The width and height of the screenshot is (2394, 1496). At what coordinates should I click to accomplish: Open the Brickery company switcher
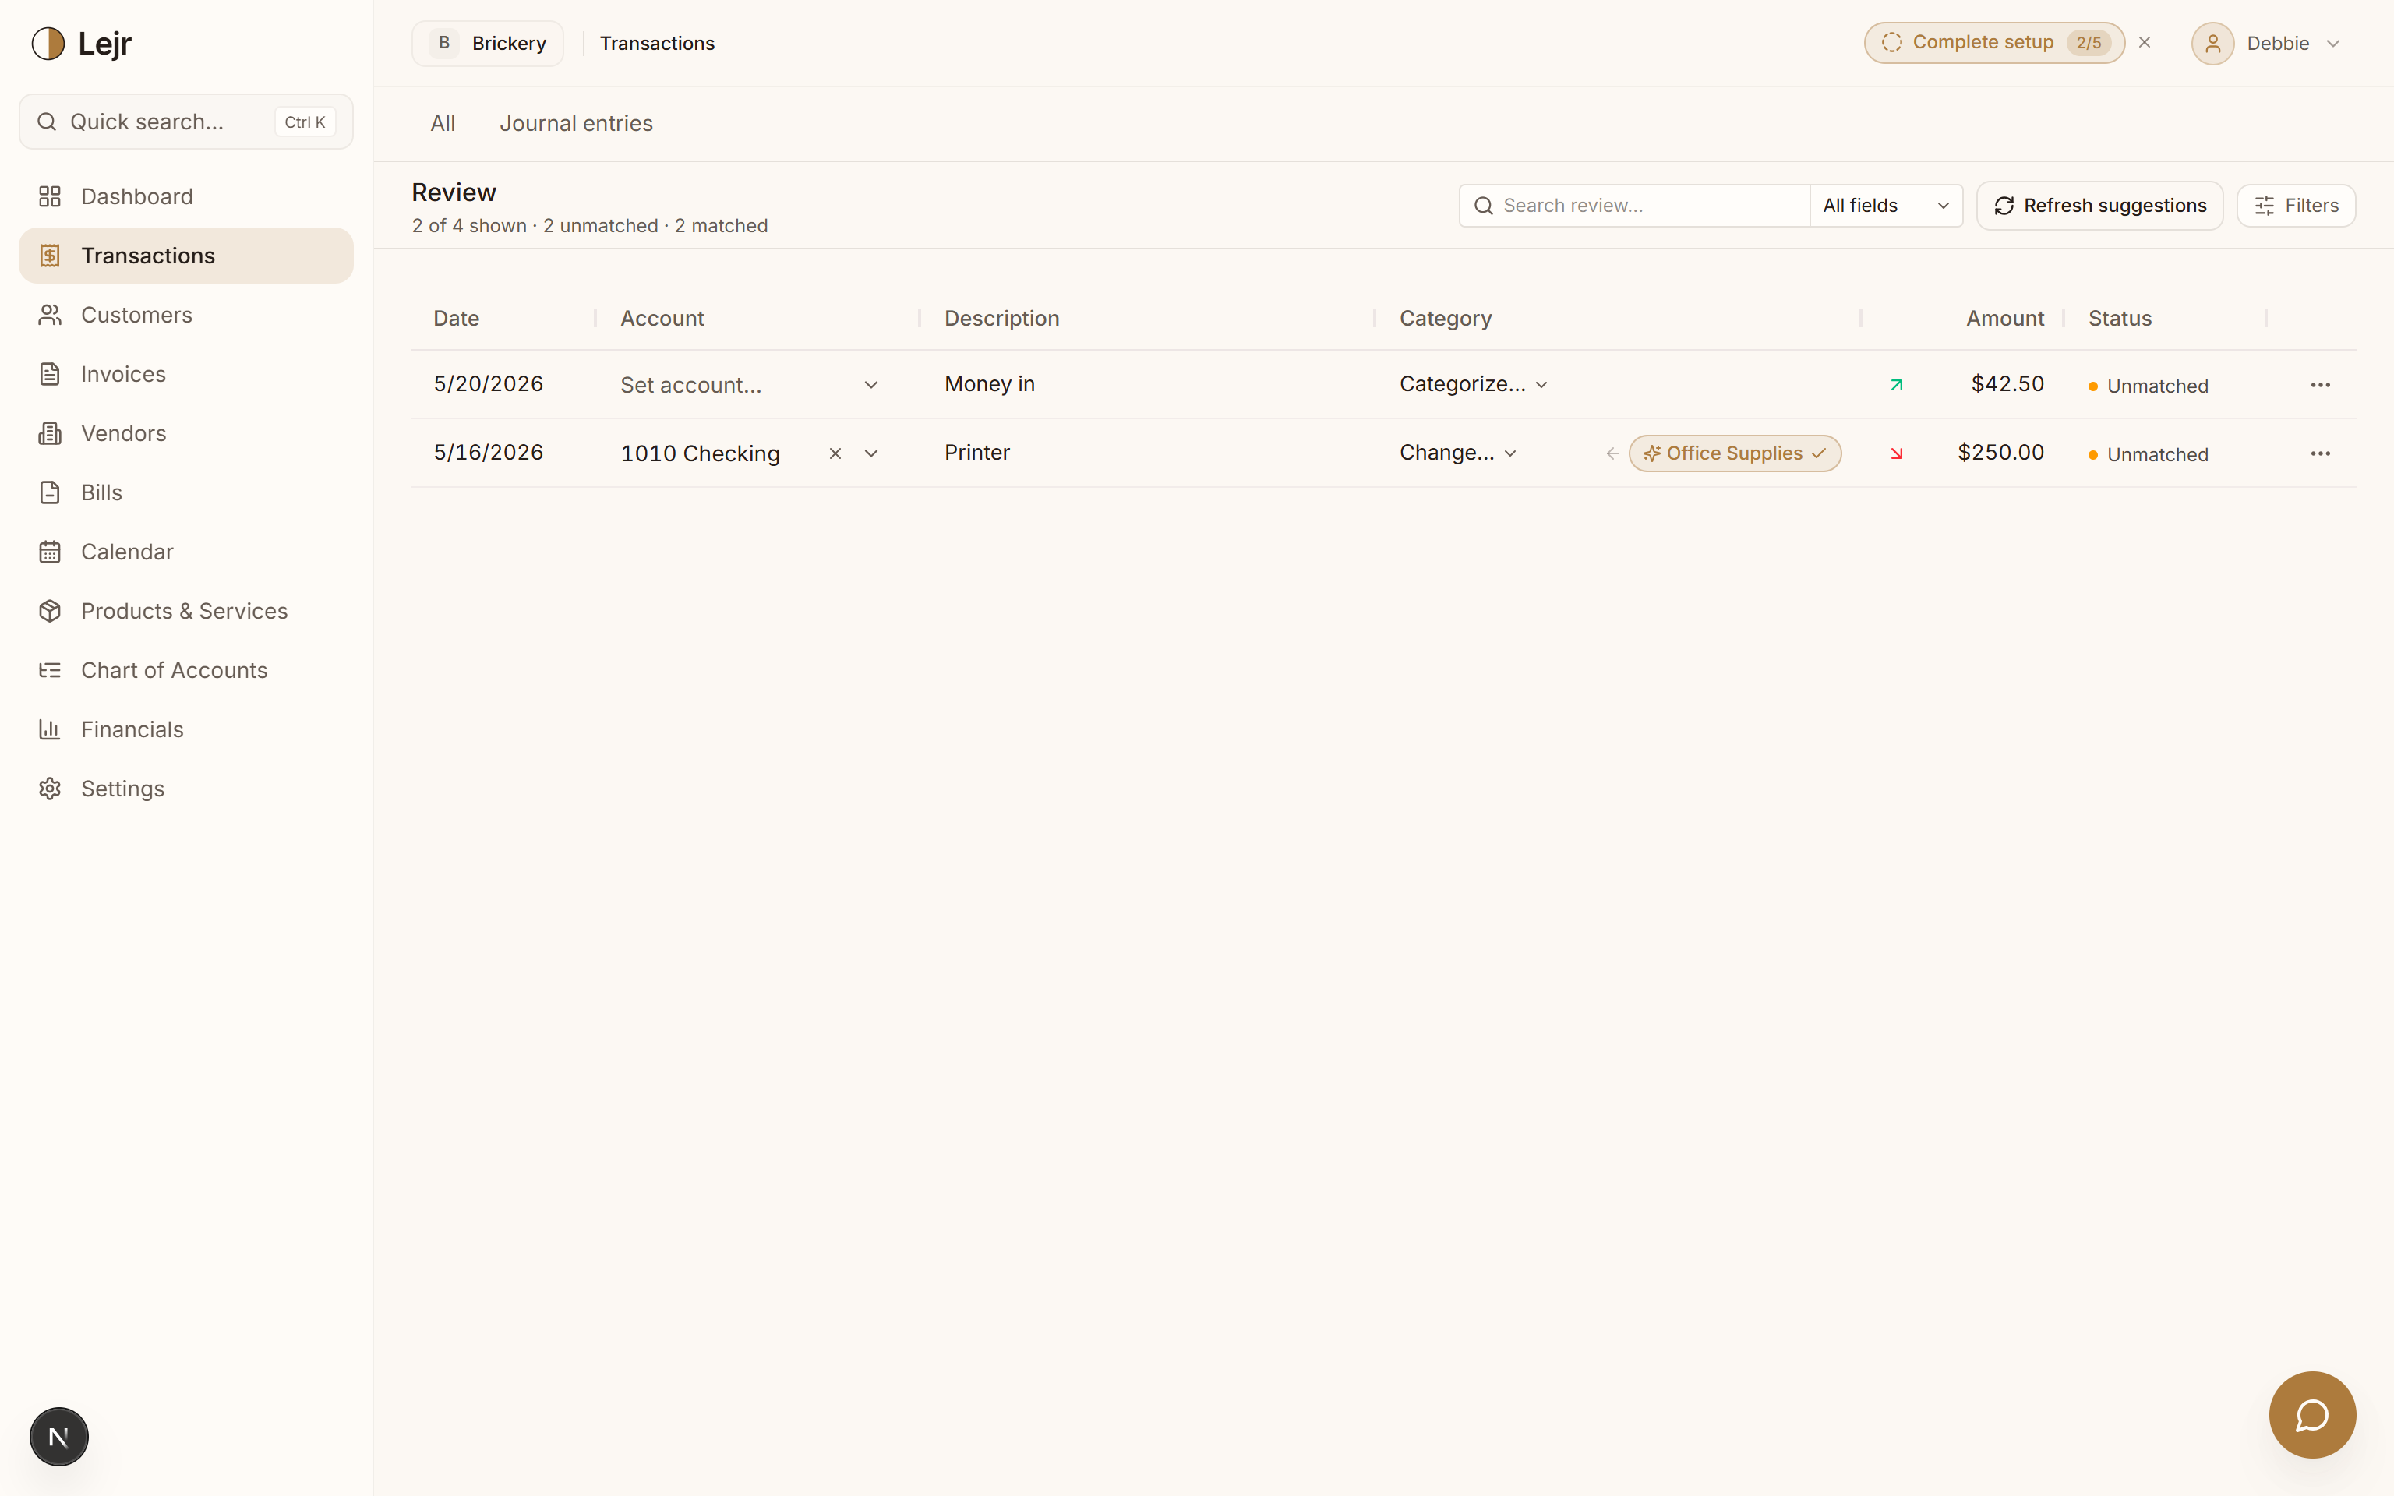click(488, 44)
